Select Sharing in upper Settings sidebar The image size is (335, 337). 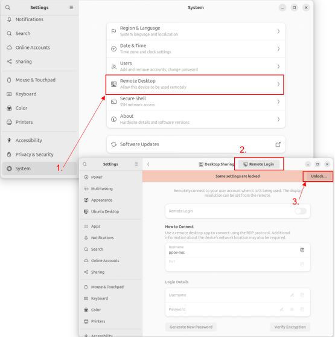(x=39, y=62)
